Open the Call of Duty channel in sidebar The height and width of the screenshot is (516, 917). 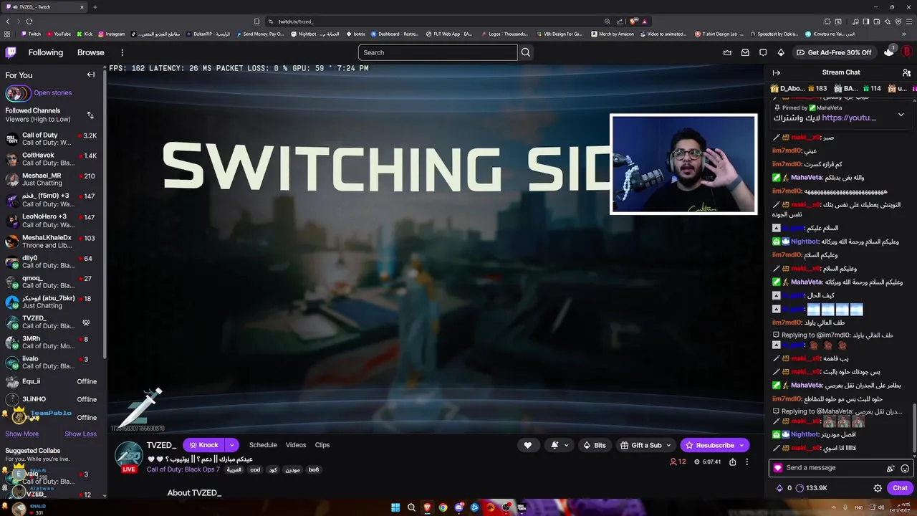52,139
